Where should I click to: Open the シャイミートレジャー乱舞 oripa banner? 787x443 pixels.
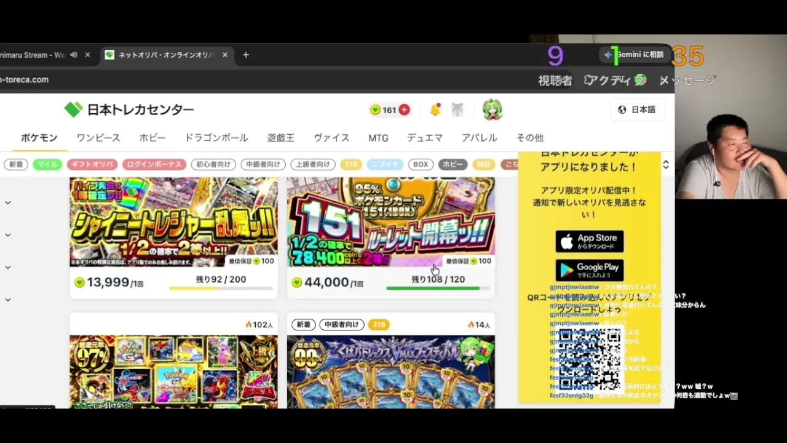point(173,222)
